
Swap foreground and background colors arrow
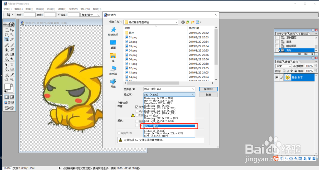click(x=12, y=84)
